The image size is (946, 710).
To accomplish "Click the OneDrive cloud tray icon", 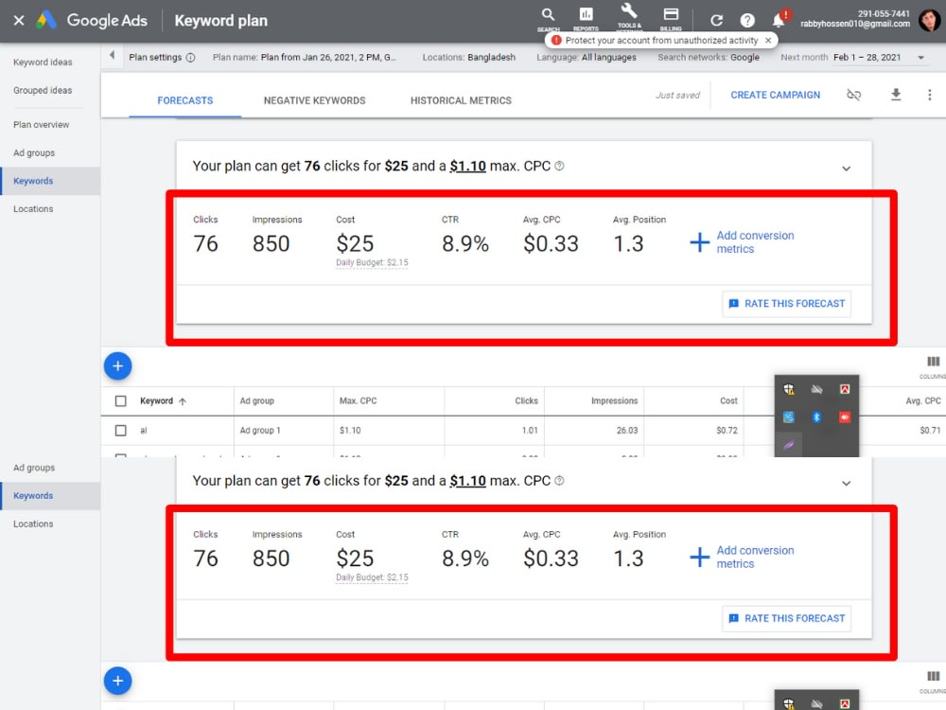I will coord(817,389).
